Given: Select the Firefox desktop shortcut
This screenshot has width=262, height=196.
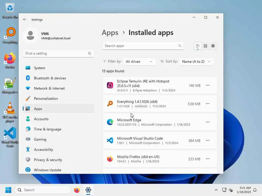Looking at the screenshot, I should (10, 60).
